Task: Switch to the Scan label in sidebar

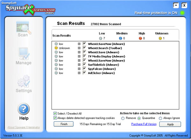Action: coord(23,35)
